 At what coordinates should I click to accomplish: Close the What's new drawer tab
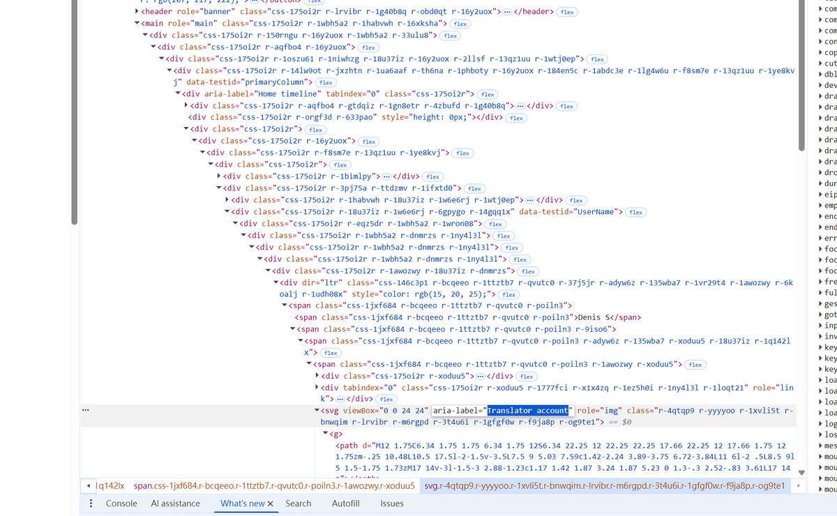coord(270,503)
